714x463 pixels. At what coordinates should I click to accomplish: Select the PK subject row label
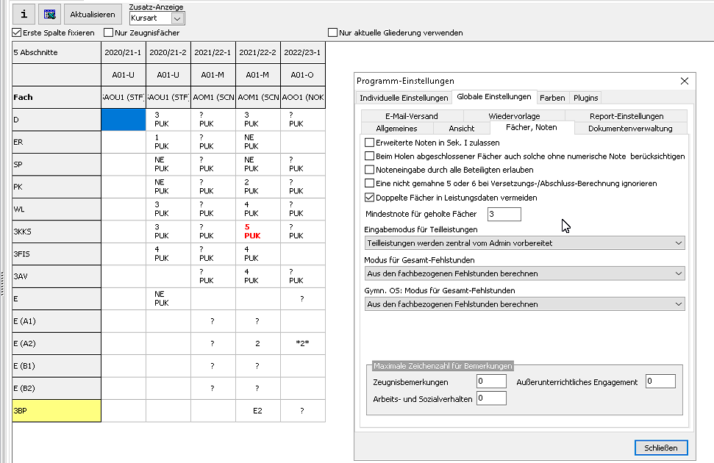tap(57, 187)
